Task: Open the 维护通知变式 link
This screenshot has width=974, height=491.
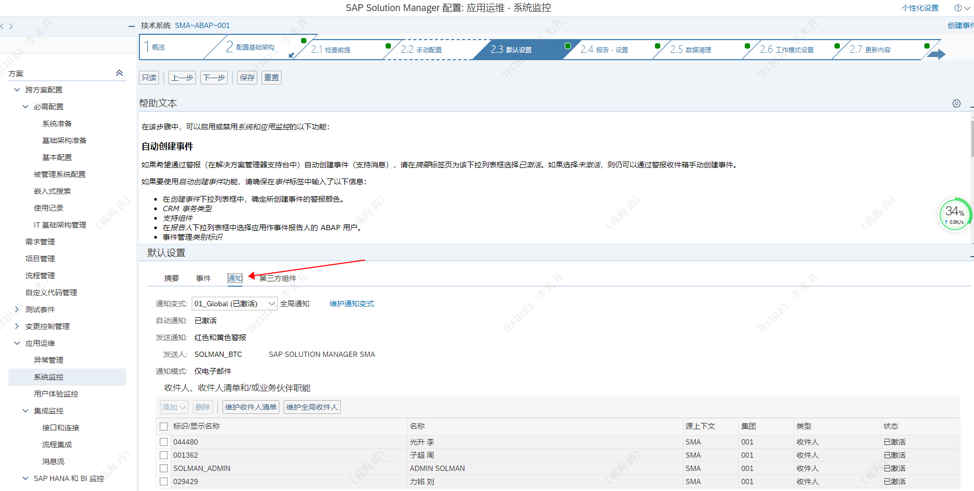Action: pos(352,304)
